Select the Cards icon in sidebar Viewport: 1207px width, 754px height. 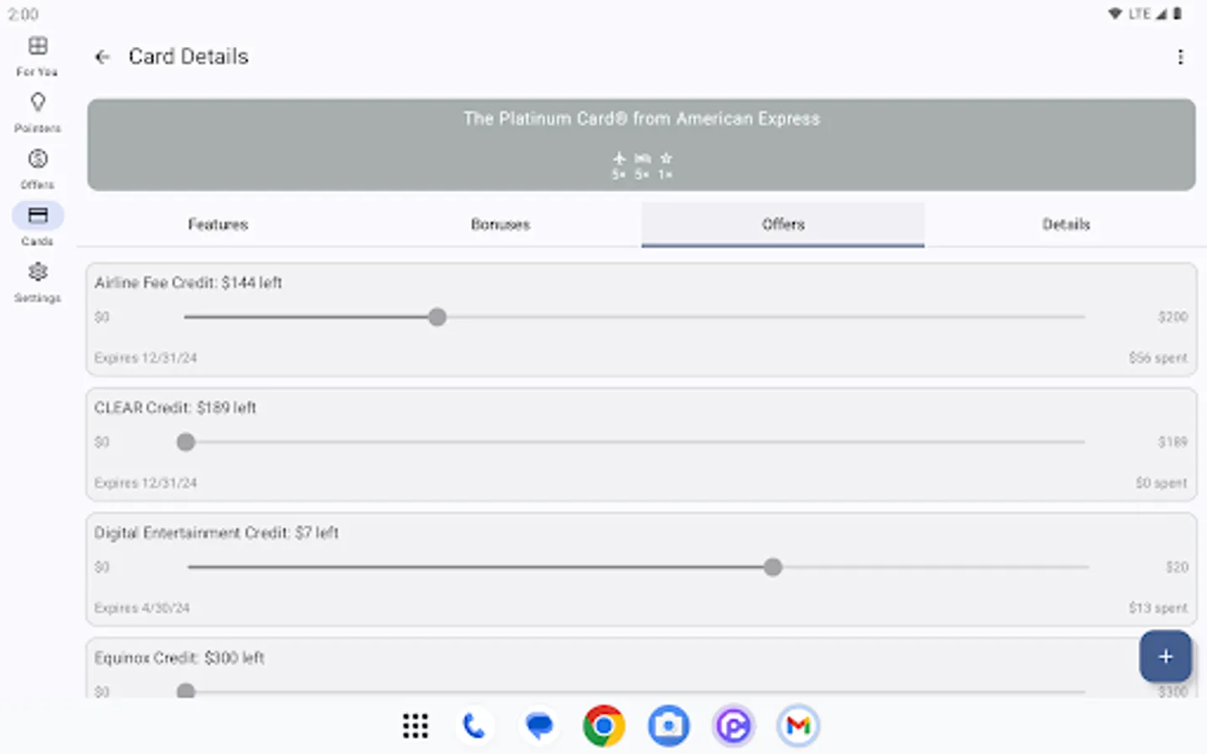point(38,215)
